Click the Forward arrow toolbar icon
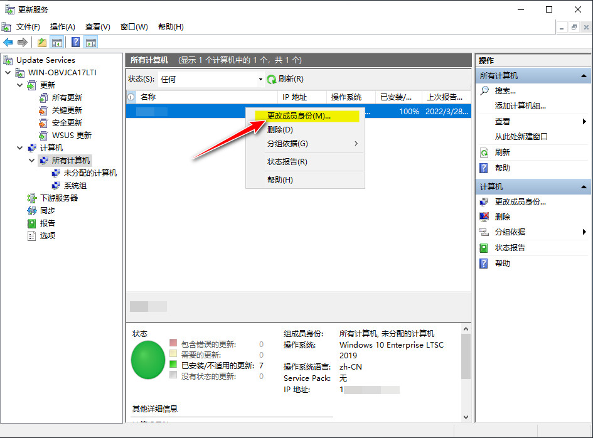The height and width of the screenshot is (438, 593). tap(23, 43)
